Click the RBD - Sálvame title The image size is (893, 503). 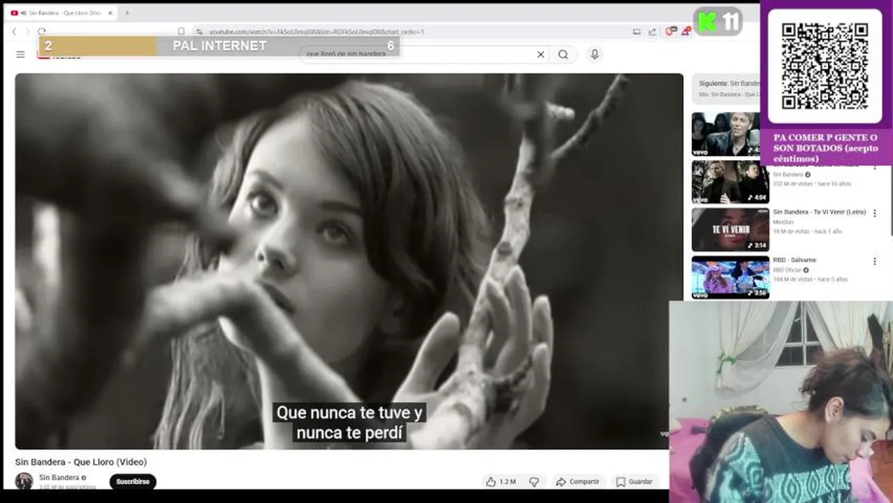[x=794, y=260]
